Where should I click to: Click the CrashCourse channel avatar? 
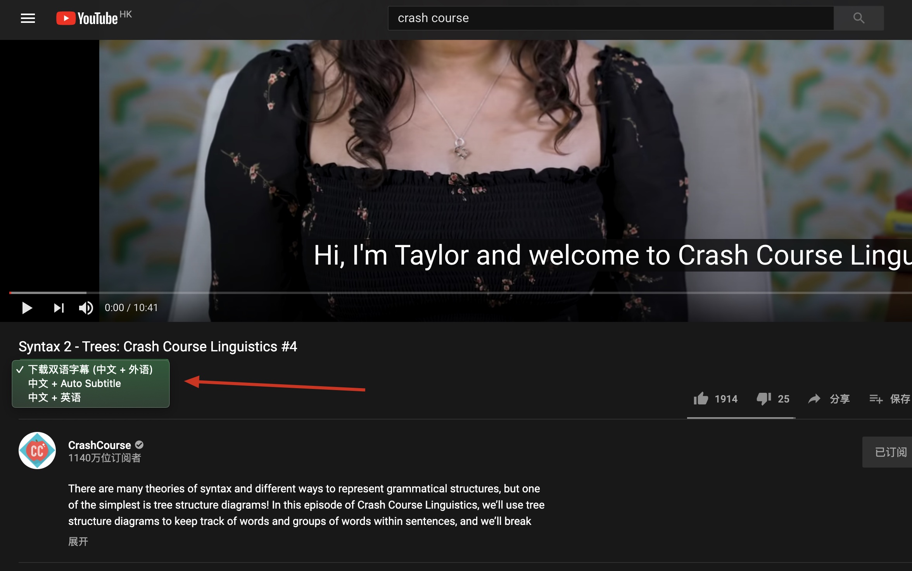coord(37,451)
